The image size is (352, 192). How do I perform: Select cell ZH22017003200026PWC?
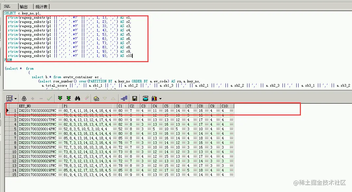coord(38,143)
